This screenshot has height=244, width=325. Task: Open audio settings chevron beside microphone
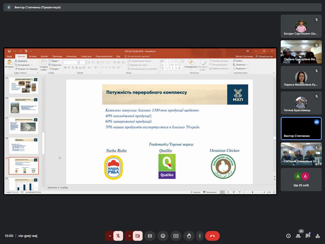click(x=110, y=236)
